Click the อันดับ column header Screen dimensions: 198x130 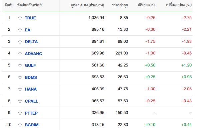[x=9, y=5]
